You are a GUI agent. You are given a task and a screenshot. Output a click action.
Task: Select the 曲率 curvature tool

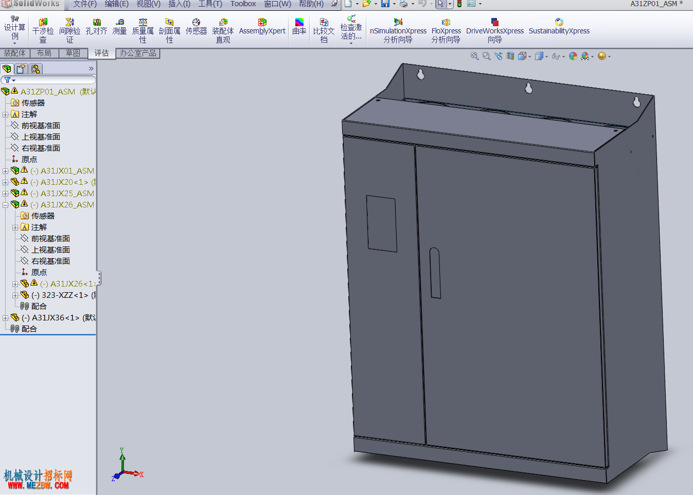299,27
